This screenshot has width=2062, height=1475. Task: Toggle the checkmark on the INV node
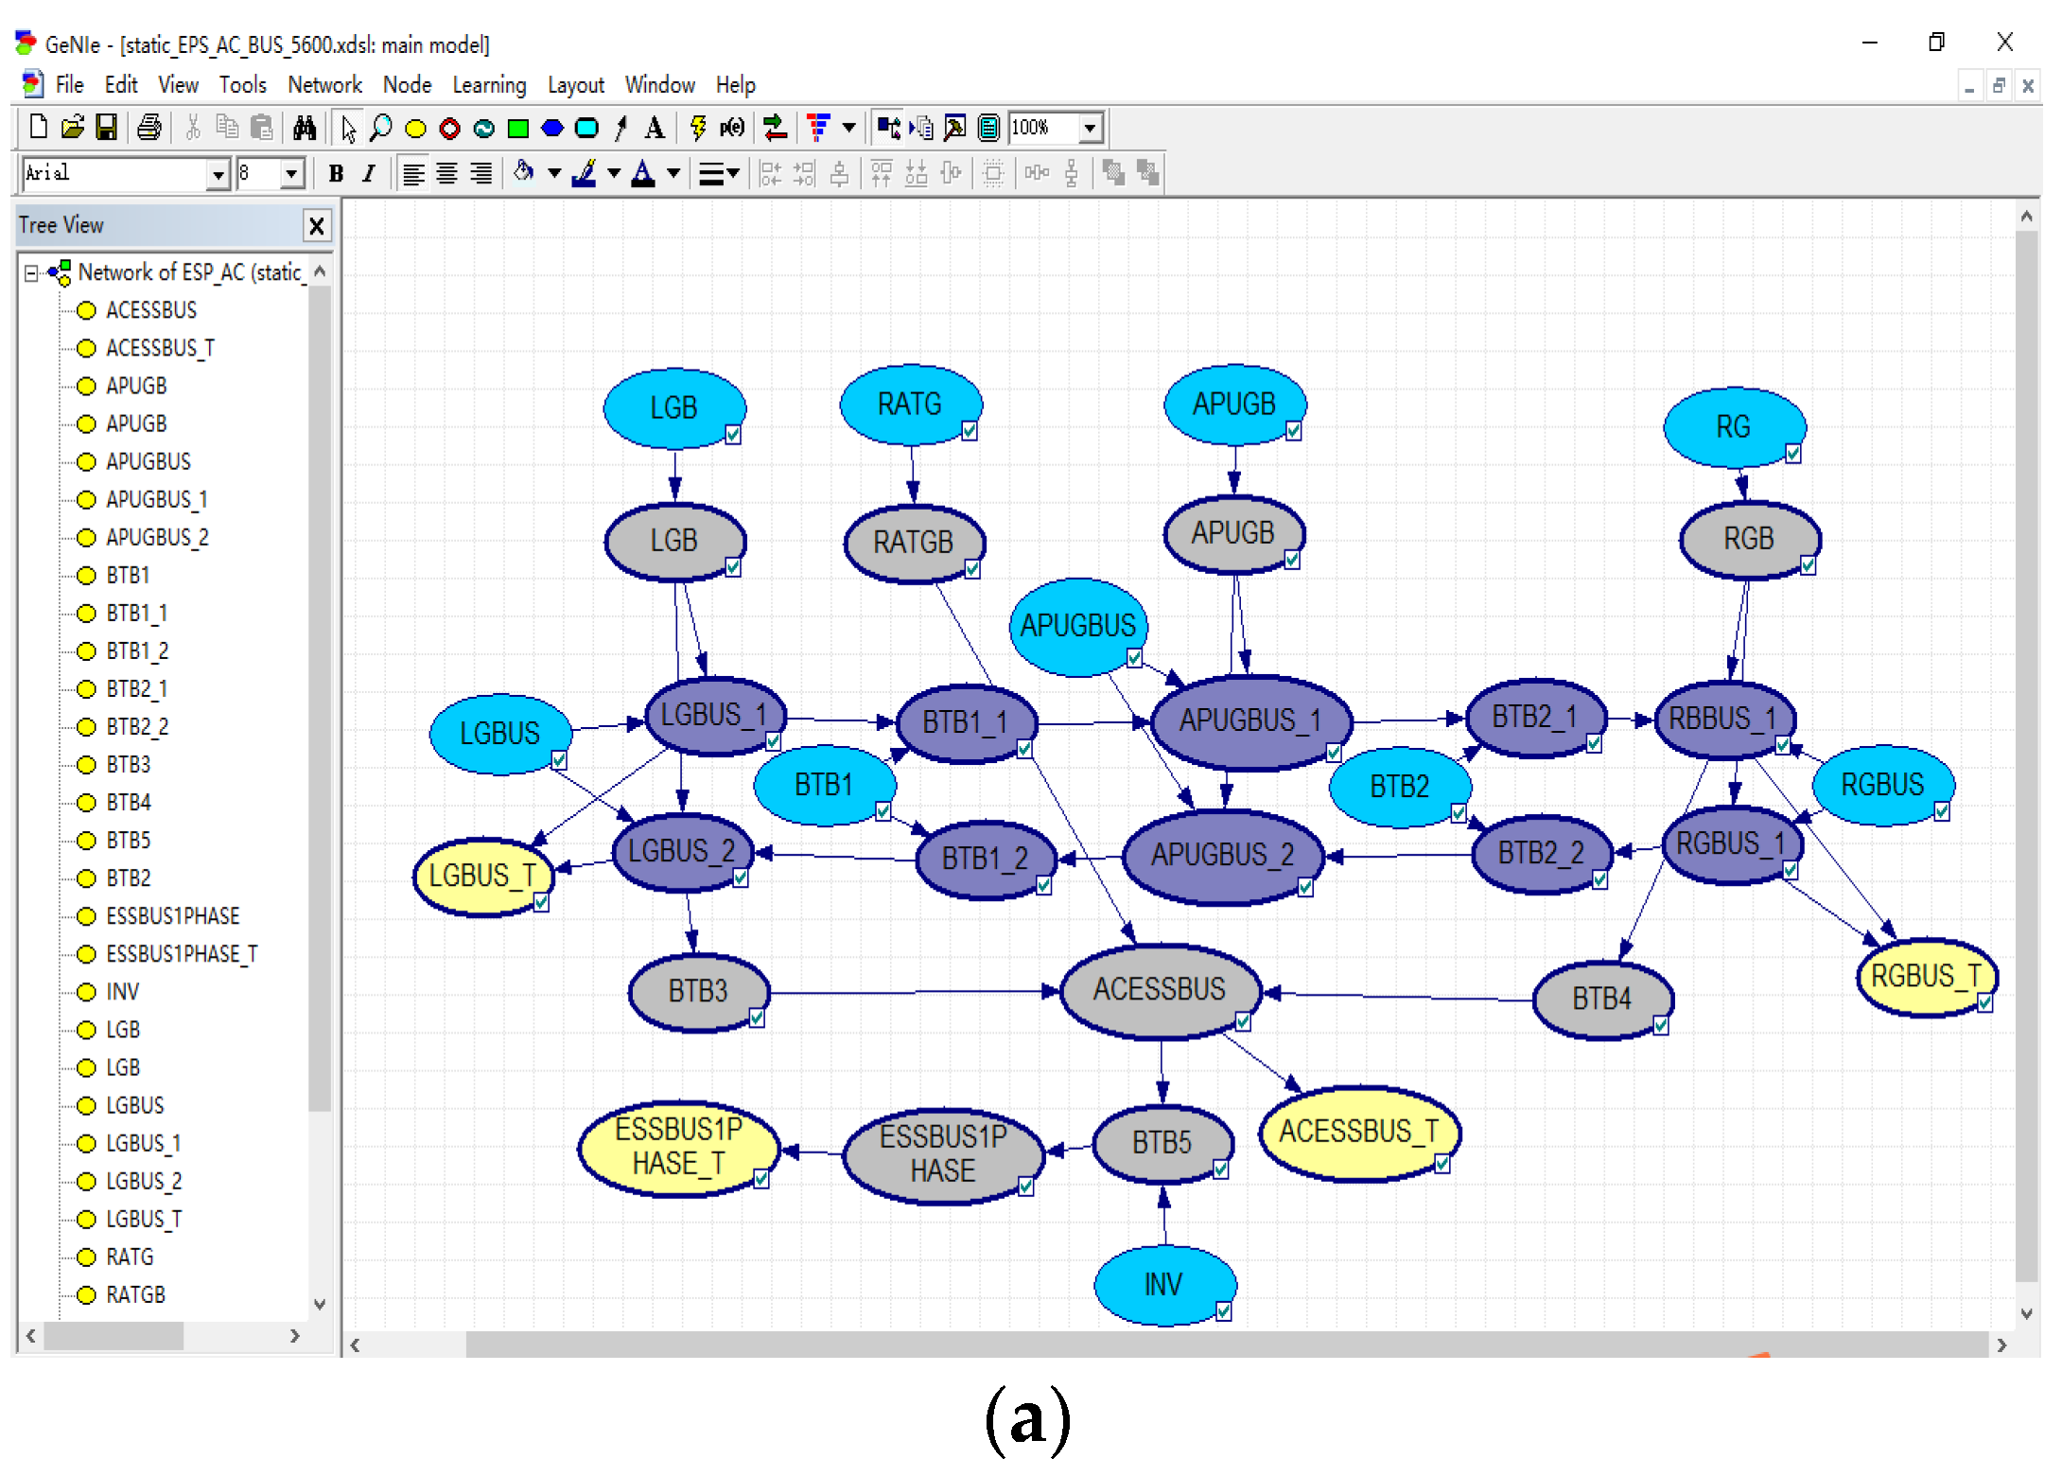point(1223,1310)
